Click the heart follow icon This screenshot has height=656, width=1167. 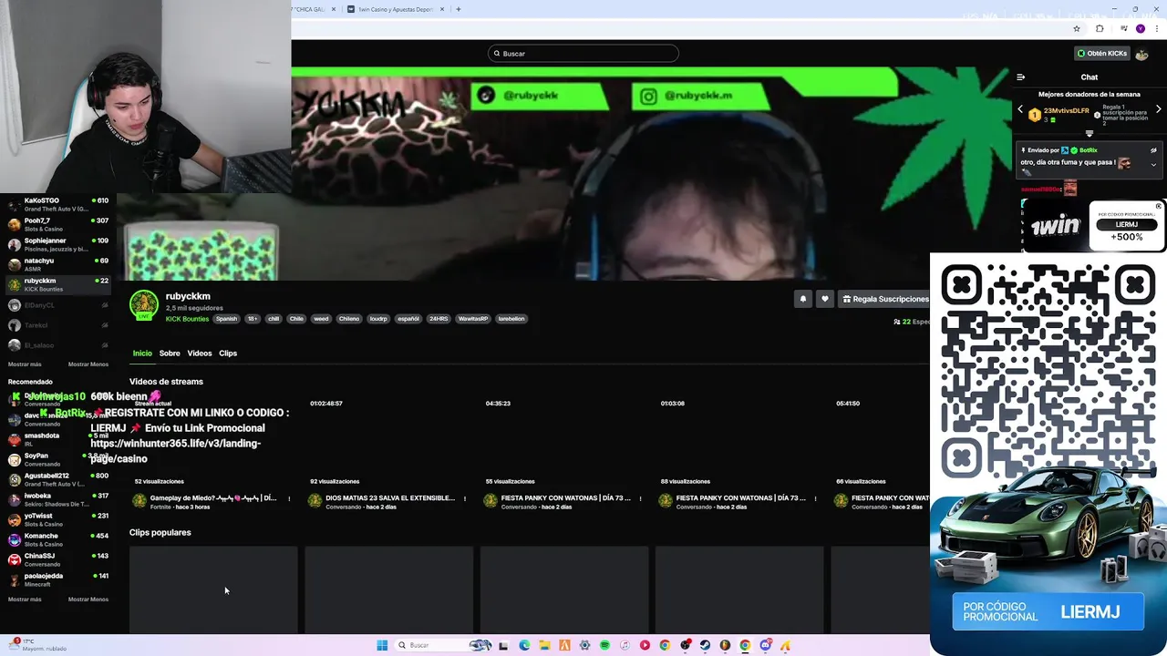pos(824,299)
